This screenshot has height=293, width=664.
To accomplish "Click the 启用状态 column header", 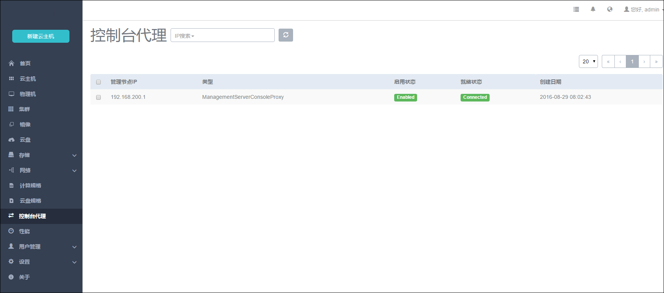I will click(x=405, y=82).
